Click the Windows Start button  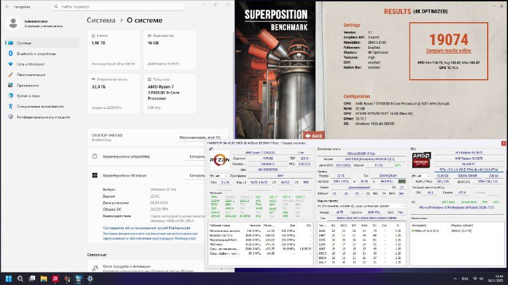tap(9, 278)
